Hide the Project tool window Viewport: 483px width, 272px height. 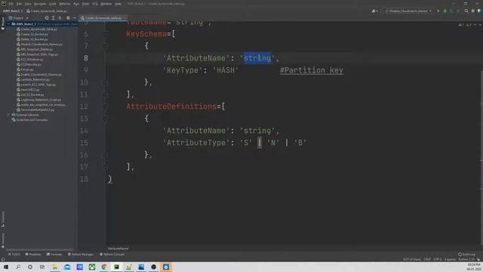[74, 18]
